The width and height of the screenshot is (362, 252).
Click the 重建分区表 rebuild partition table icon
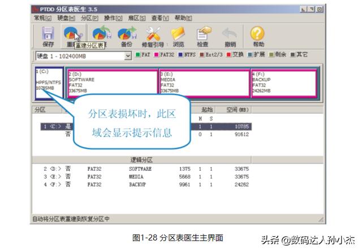(x=72, y=33)
